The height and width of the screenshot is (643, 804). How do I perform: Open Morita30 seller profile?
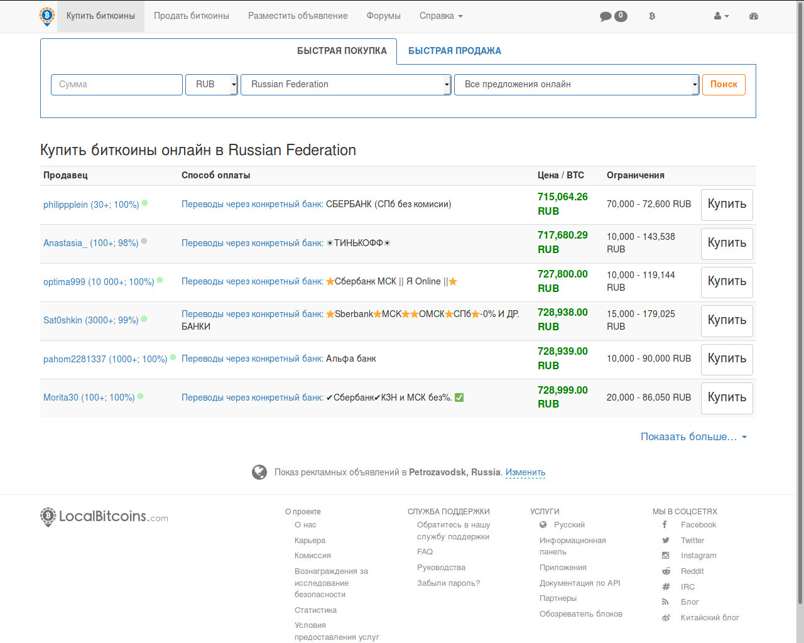(89, 397)
